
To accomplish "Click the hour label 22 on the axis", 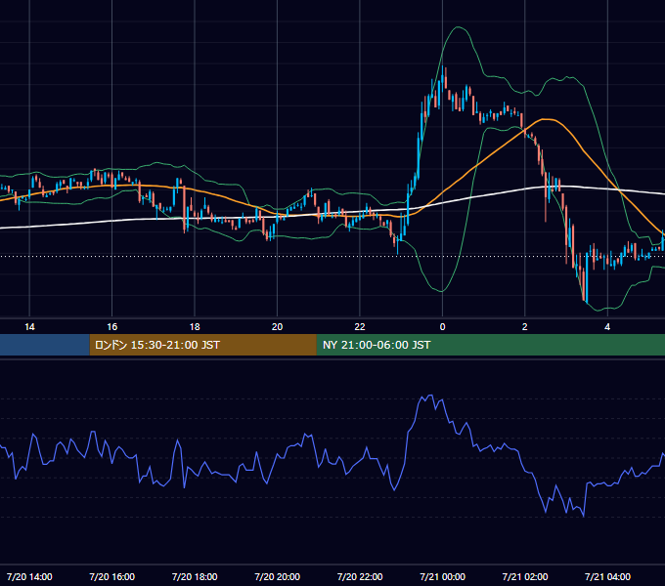I will point(360,327).
